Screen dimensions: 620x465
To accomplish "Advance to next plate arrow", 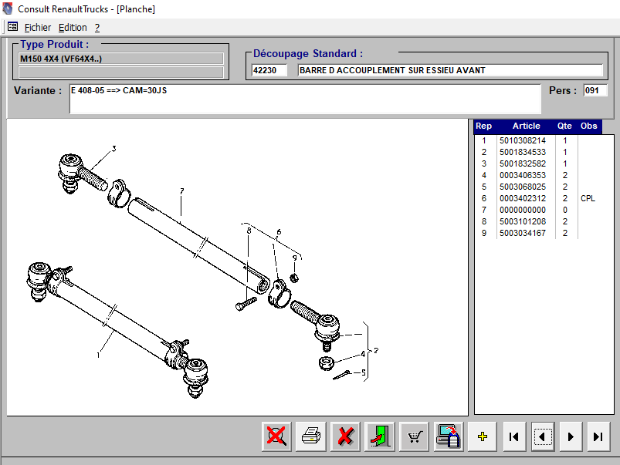I will point(571,436).
